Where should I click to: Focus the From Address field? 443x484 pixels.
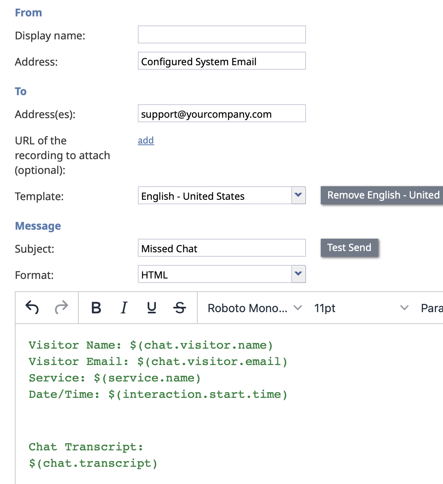(x=221, y=61)
